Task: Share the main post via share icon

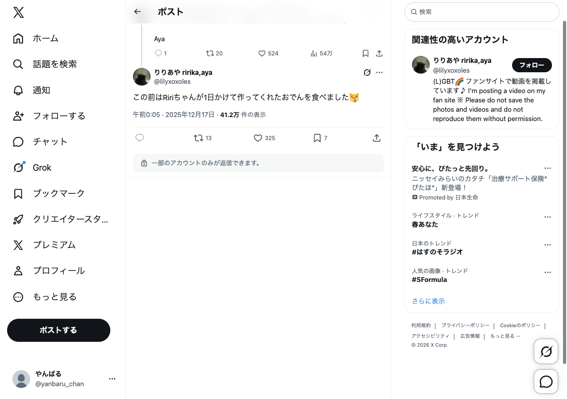Action: coord(377,138)
